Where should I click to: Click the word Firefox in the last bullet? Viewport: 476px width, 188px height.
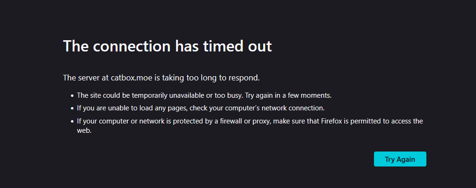pos(333,121)
